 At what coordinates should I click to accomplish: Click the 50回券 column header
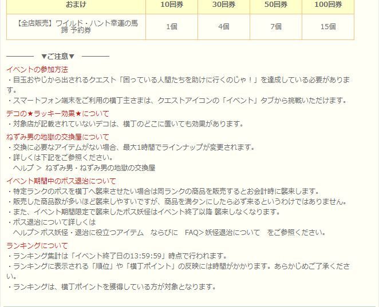275,5
